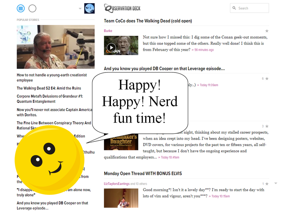This screenshot has width=289, height=211.
Task: Open 'How to not handle a young-earth creationist'
Action: 52,78
